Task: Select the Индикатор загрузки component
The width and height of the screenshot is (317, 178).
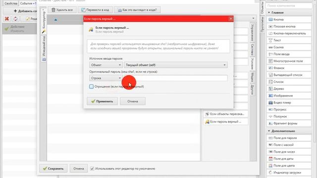Action: pos(289,173)
